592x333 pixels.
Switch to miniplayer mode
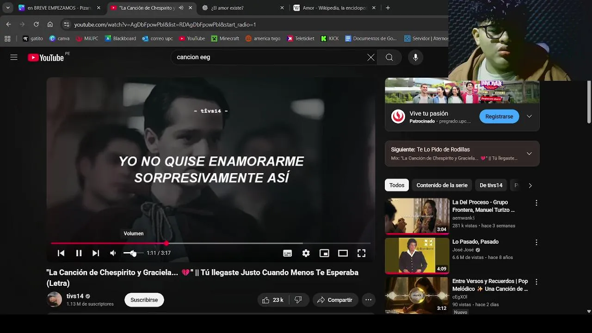324,253
